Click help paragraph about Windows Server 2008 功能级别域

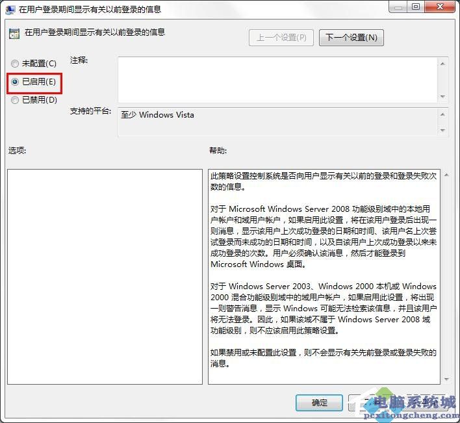click(x=324, y=237)
